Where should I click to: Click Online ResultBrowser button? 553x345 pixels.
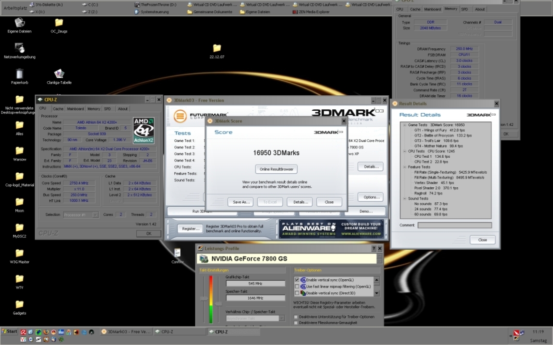click(276, 169)
